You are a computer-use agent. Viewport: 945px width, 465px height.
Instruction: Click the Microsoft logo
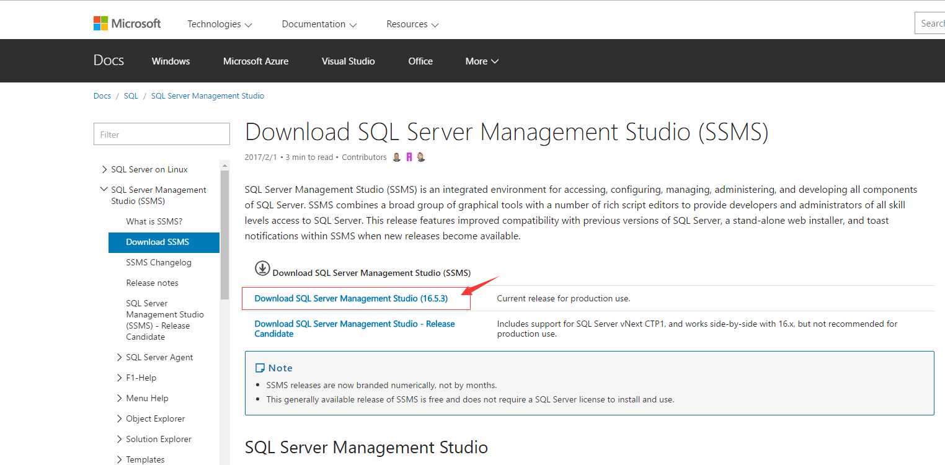(x=127, y=24)
